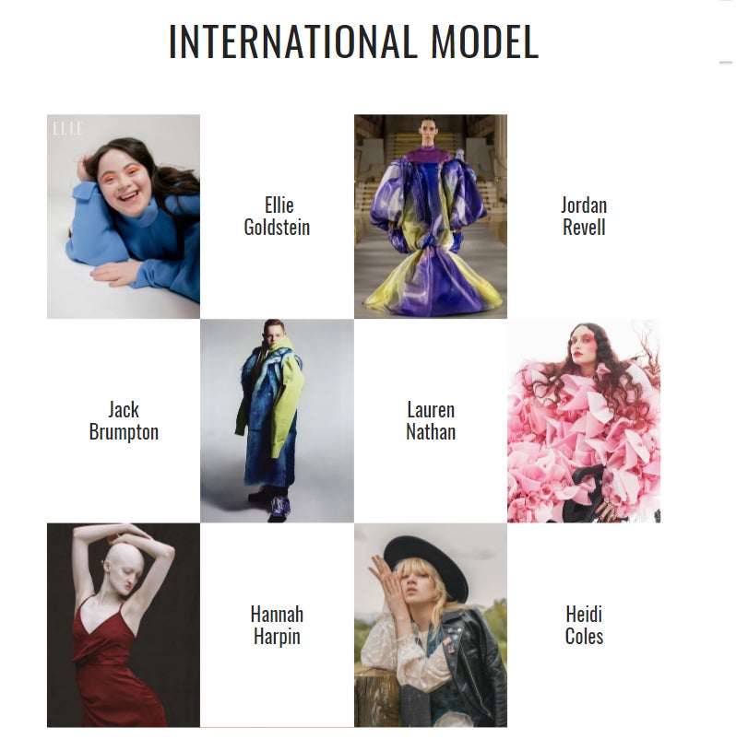Click the ELLE watermark logo on photo
This screenshot has width=736, height=739.
click(68, 128)
